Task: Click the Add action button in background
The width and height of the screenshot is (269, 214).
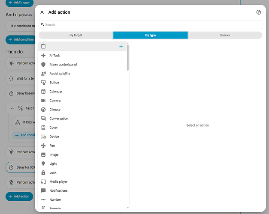Action: 19,196
